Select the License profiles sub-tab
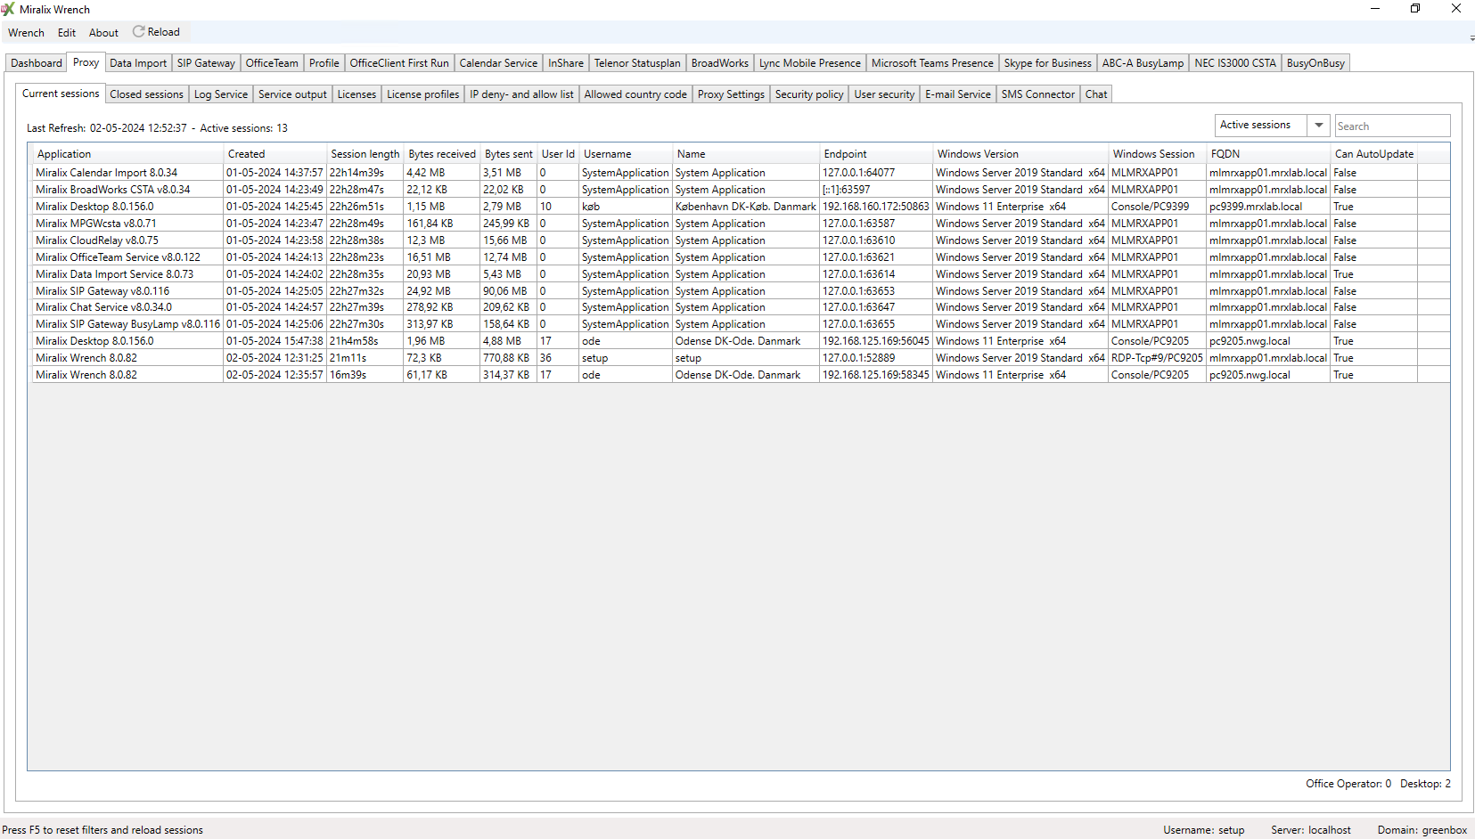Screen dimensions: 1475x839 [x=422, y=94]
